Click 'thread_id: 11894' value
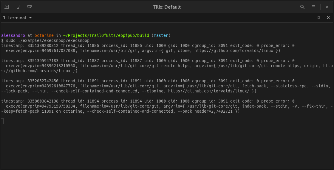334x170 pixels. pos(80,101)
